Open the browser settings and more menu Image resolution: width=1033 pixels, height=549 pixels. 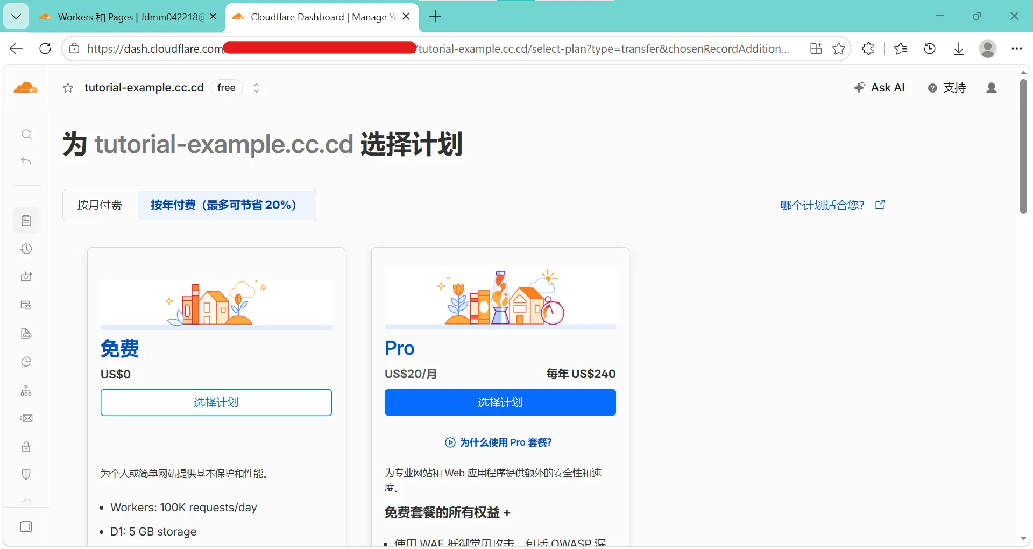1016,48
